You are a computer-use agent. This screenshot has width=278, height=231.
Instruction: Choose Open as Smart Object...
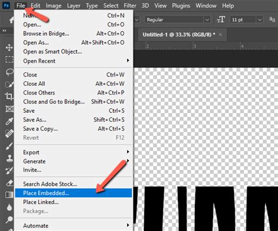tap(74, 52)
